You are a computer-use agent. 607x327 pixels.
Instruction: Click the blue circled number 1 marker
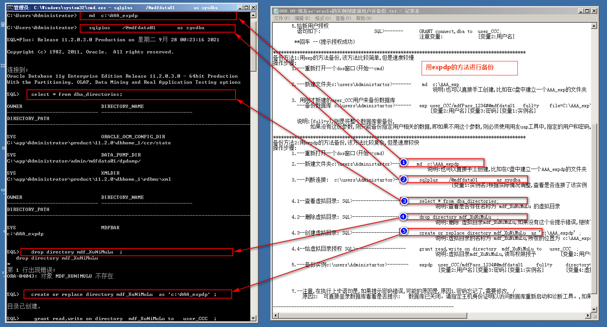pyautogui.click(x=403, y=163)
